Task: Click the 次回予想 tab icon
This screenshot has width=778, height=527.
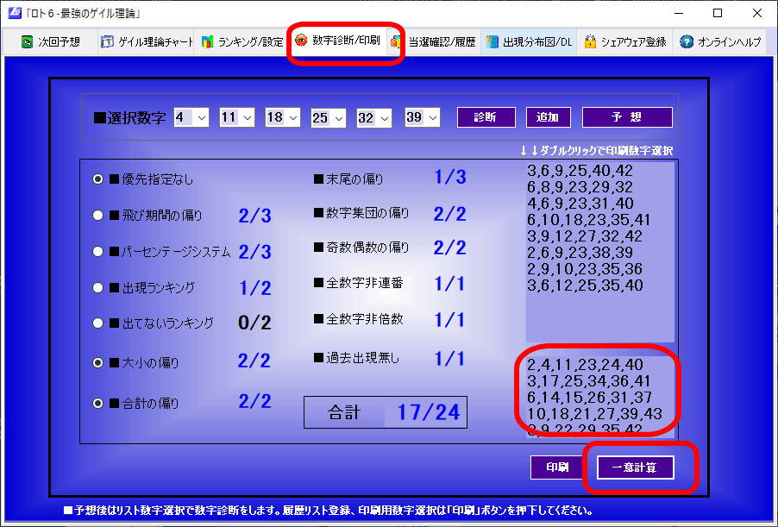Action: (x=28, y=41)
